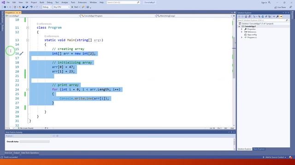295x165 pixels.
Task: Open the Any CPU platform dropdown
Action: 61,7
